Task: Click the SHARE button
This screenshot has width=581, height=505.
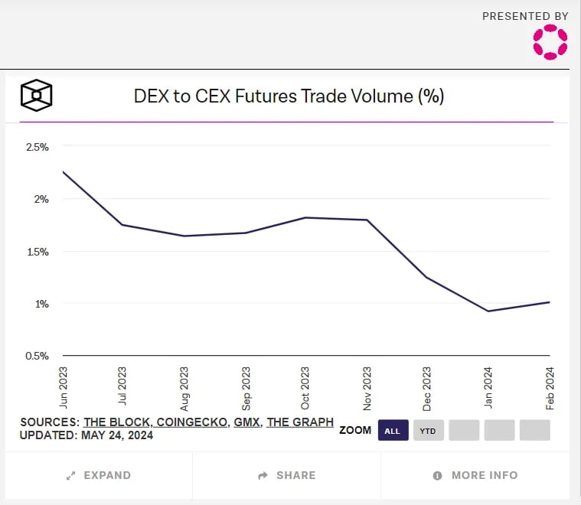Action: (286, 475)
